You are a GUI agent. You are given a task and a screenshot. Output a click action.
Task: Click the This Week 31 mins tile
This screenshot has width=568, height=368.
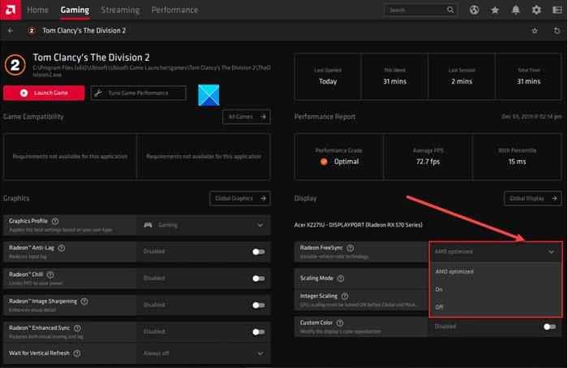click(x=394, y=76)
